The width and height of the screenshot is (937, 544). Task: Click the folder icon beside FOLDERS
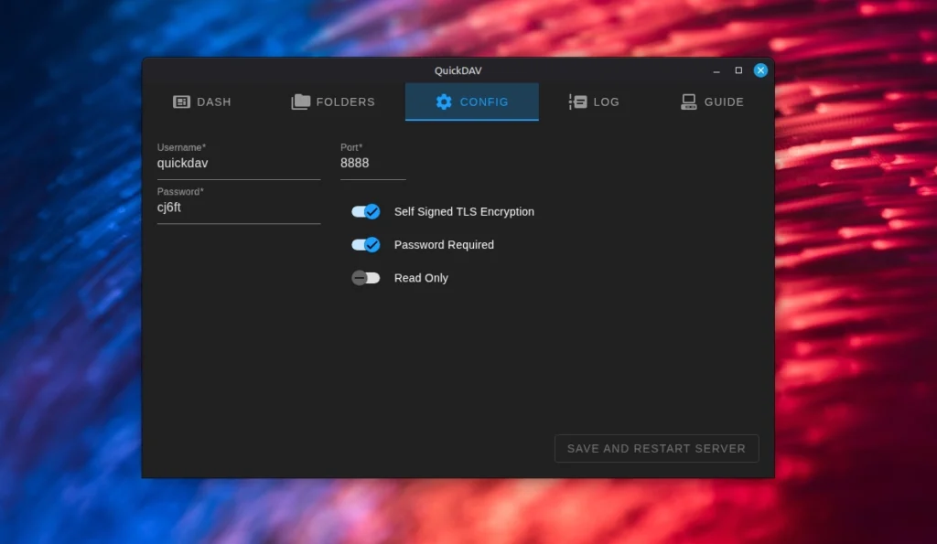pos(299,101)
